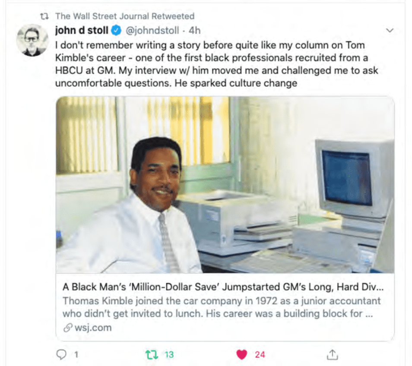Click the retweet count 13
This screenshot has height=366, width=412.
169,355
